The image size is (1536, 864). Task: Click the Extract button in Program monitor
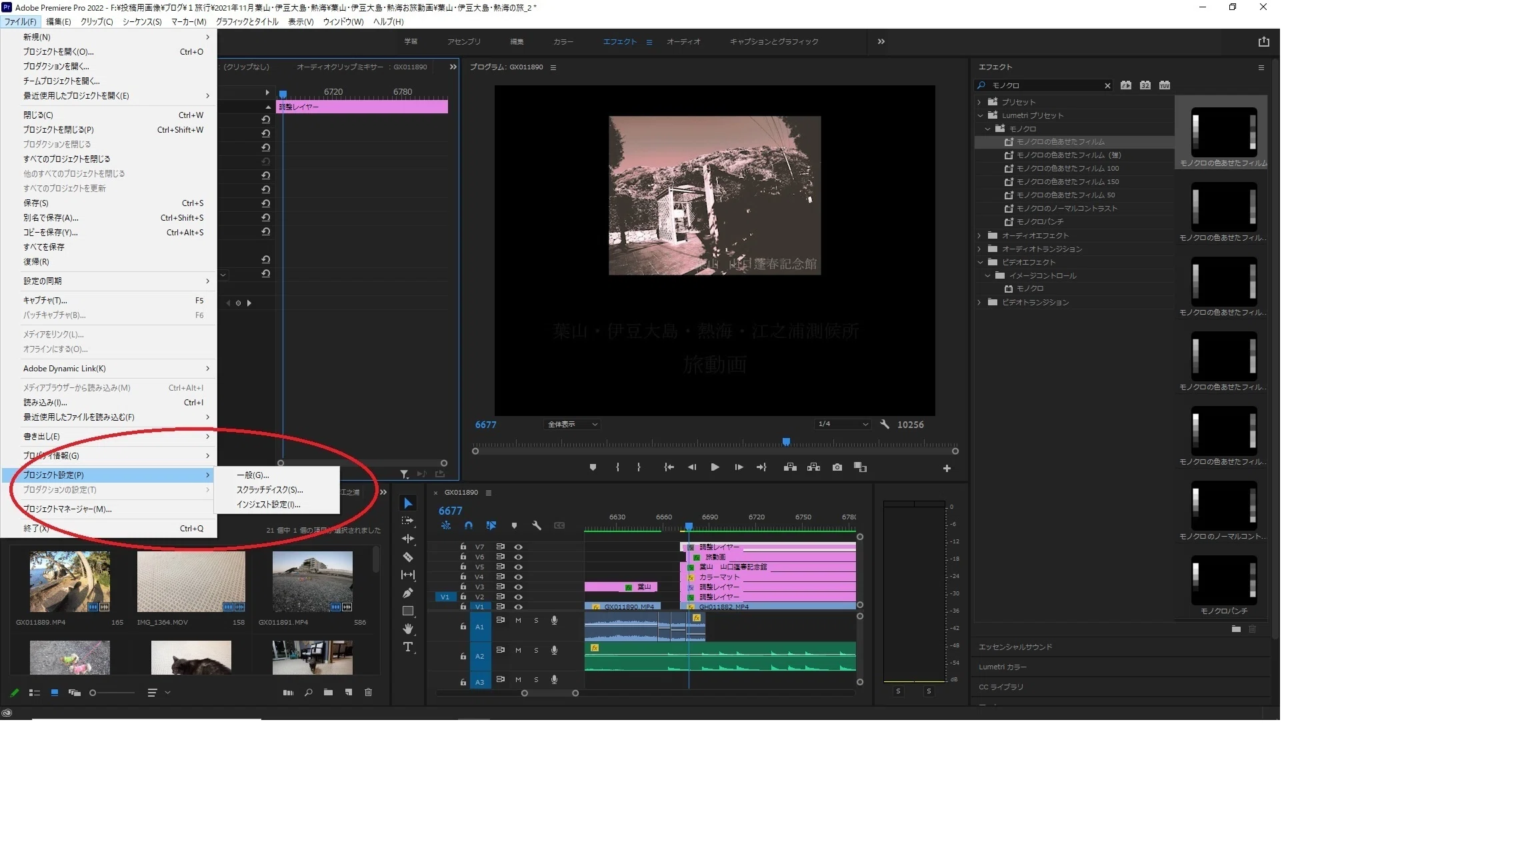813,467
